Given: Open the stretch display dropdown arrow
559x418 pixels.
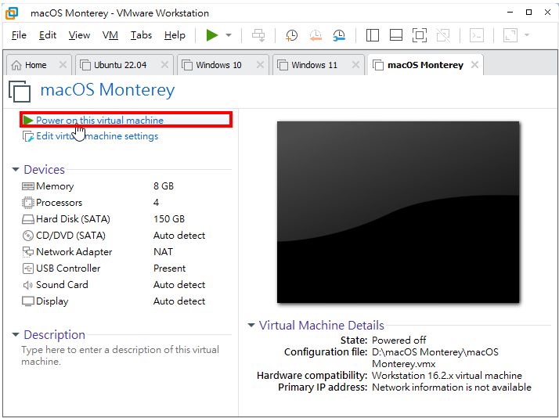Looking at the screenshot, I should (527, 35).
